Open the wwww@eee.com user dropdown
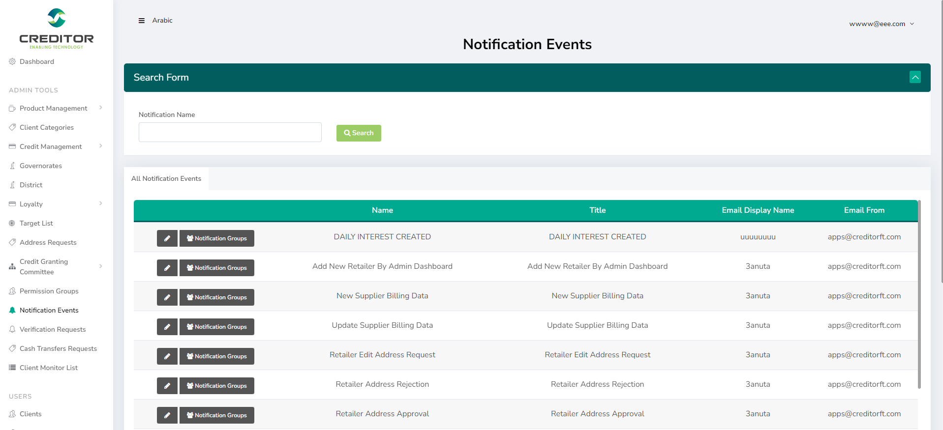 tap(881, 24)
